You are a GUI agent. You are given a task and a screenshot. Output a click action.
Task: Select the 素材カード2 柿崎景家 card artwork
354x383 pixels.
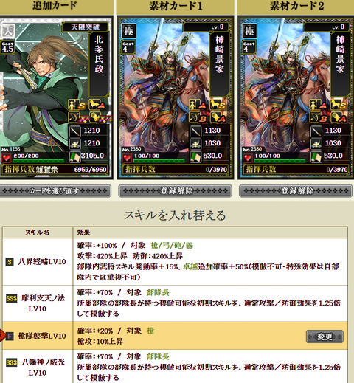296,97
